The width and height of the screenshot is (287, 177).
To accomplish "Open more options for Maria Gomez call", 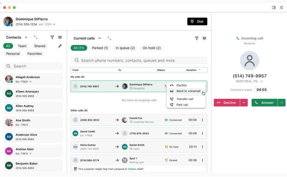I will tap(202, 147).
